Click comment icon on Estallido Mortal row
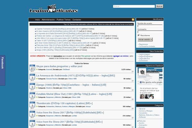The width and height of the screenshot is (192, 128). [x=132, y=99]
